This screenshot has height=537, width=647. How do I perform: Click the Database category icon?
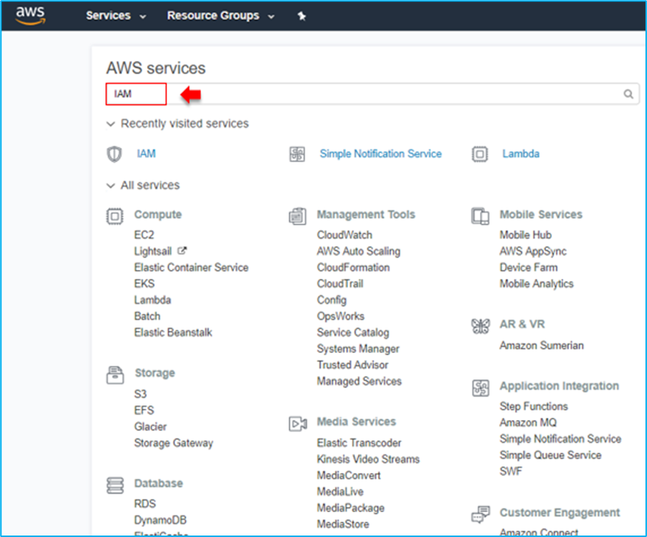(115, 485)
